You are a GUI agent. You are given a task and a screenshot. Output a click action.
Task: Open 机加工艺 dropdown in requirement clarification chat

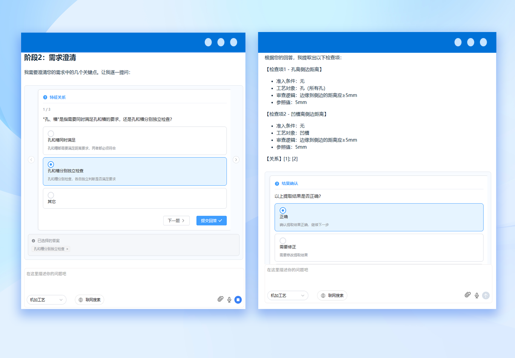click(46, 300)
